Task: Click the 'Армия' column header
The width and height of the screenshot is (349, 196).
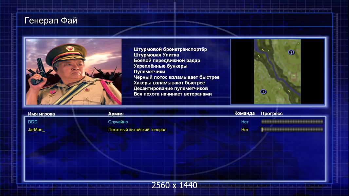Action: point(116,114)
